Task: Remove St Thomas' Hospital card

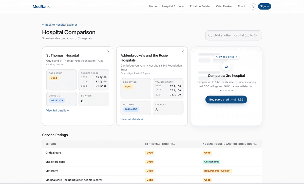Action: click(108, 51)
